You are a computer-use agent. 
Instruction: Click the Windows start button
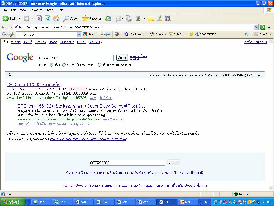13,202
